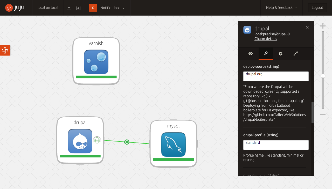The width and height of the screenshot is (332, 189).
Task: Select the varnish service icon
Action: point(96,62)
